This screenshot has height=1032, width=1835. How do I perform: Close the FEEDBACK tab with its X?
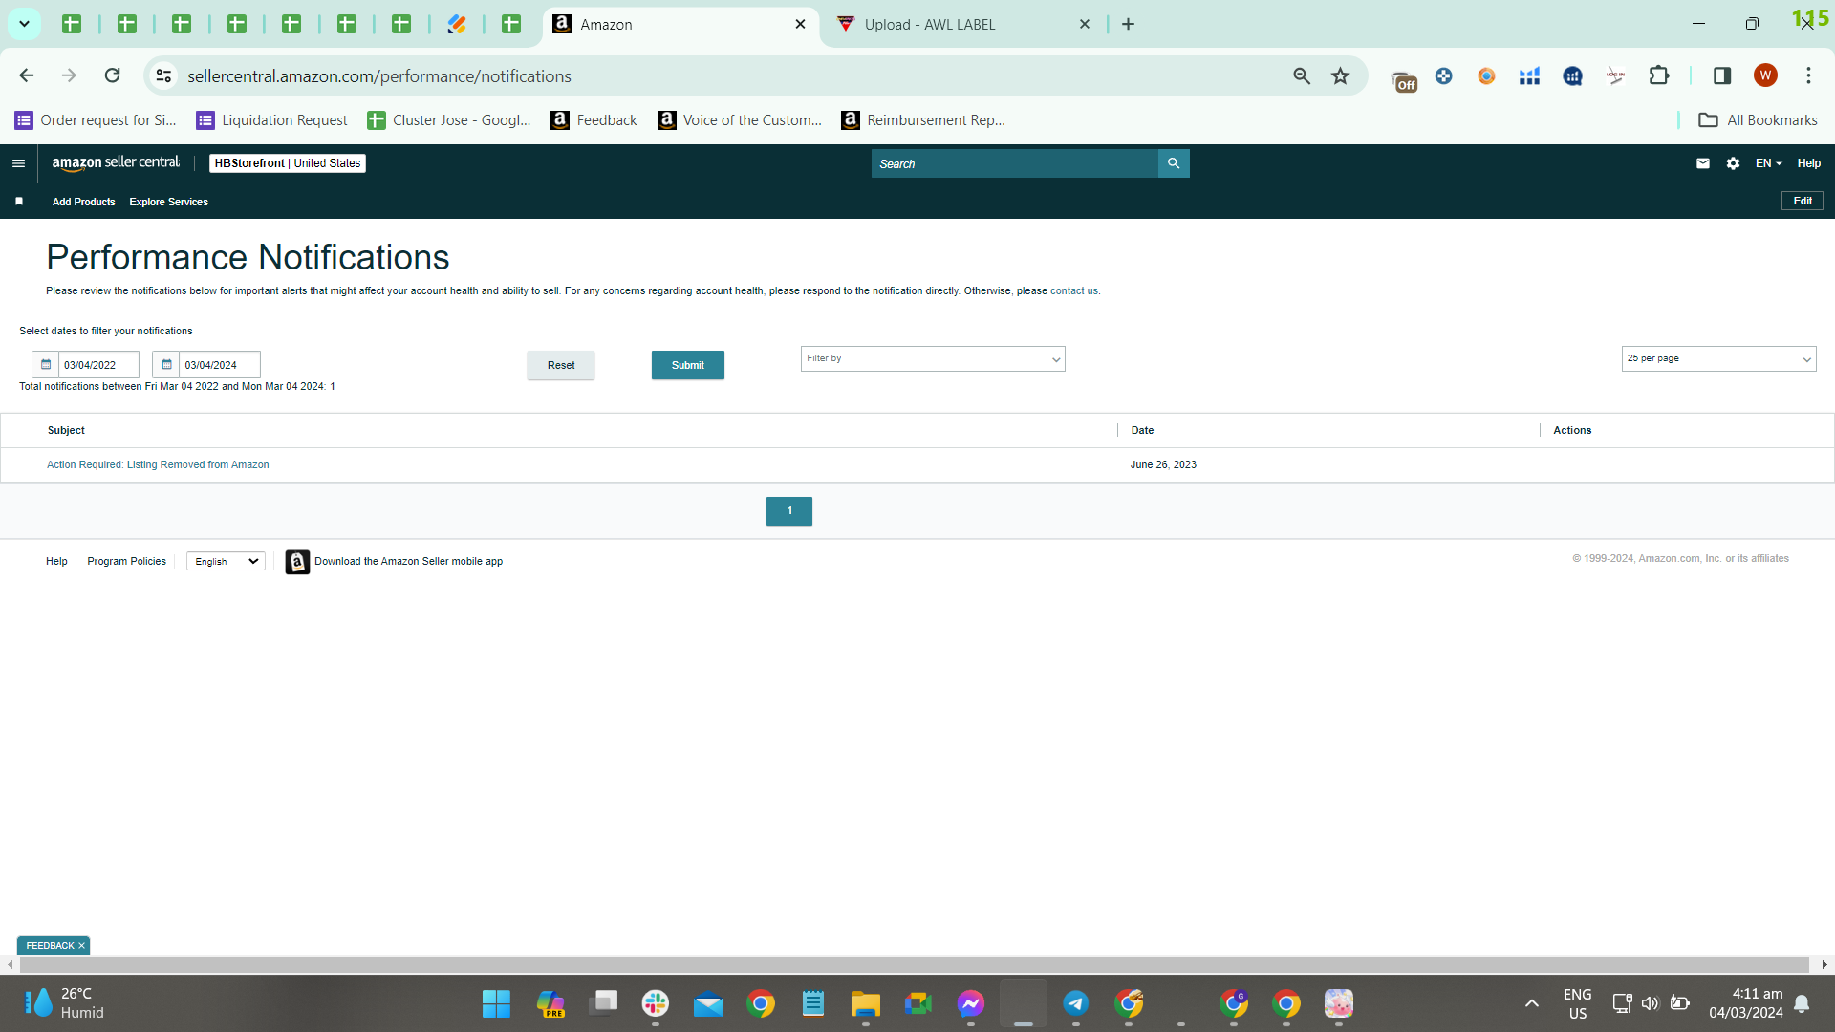pyautogui.click(x=81, y=946)
